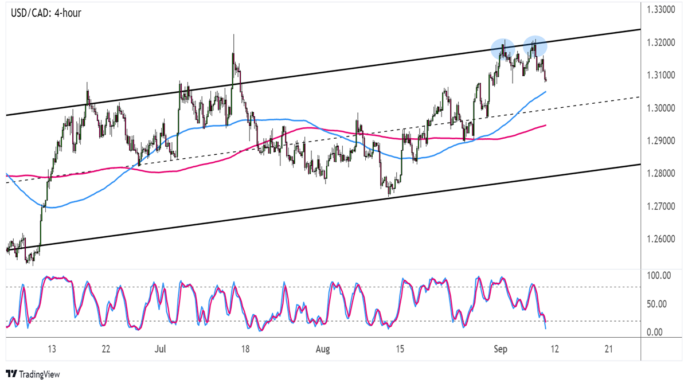688x387 pixels.
Task: Click the 13 date label on time axis
Action: click(x=52, y=349)
